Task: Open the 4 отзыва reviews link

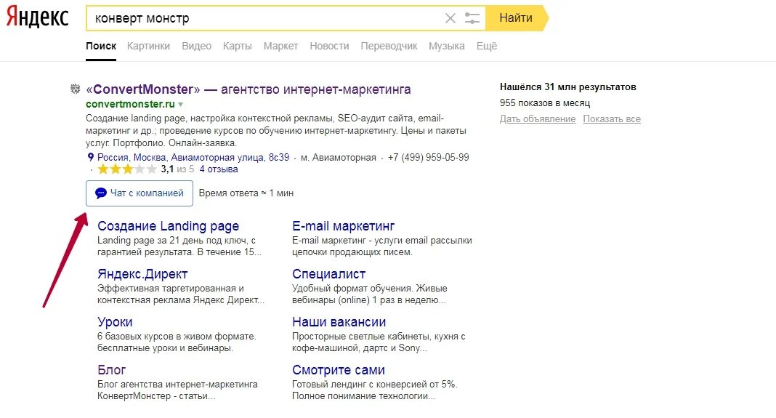Action: (219, 169)
